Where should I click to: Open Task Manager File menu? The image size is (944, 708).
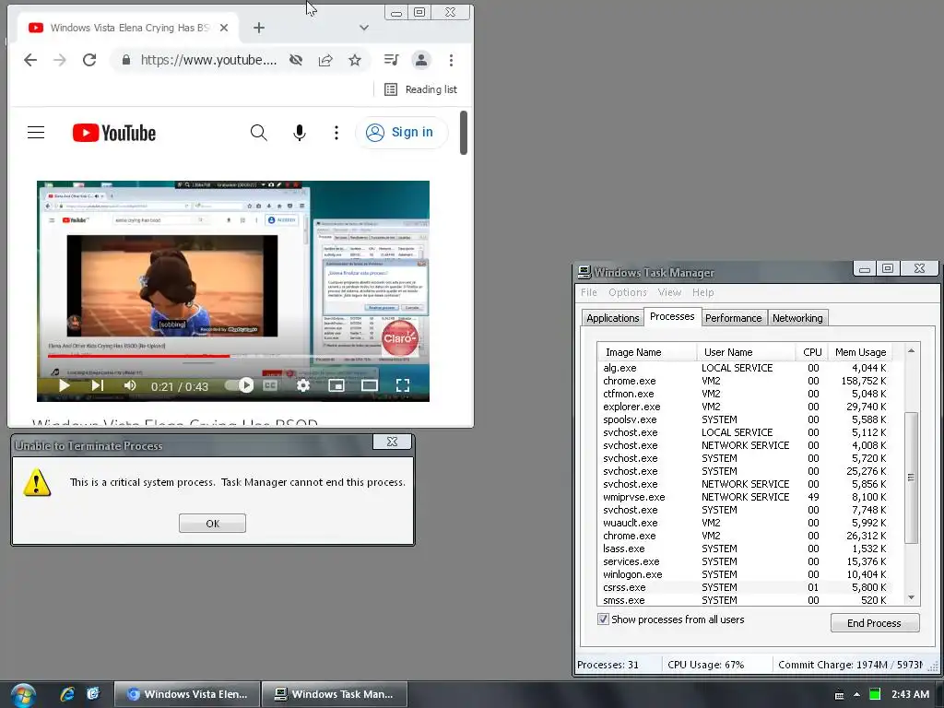(589, 292)
